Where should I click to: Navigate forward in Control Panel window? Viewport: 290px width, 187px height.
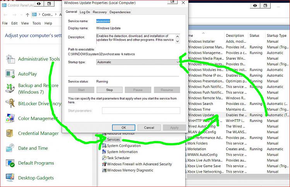(x=14, y=15)
